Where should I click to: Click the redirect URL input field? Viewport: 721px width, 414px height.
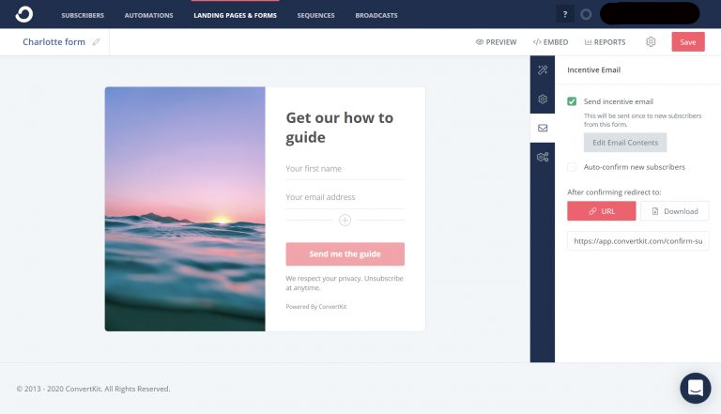click(638, 241)
